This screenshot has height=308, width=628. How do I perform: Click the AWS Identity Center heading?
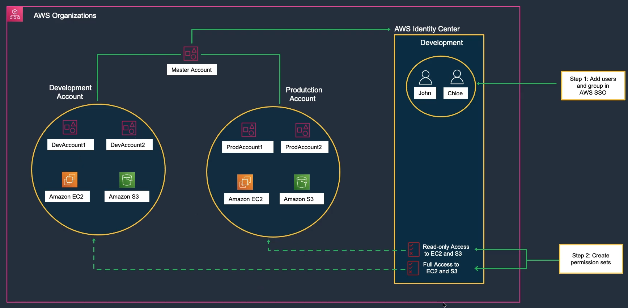[x=427, y=29]
